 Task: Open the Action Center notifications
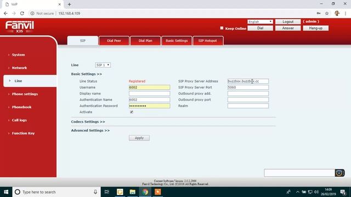pyautogui.click(x=343, y=192)
